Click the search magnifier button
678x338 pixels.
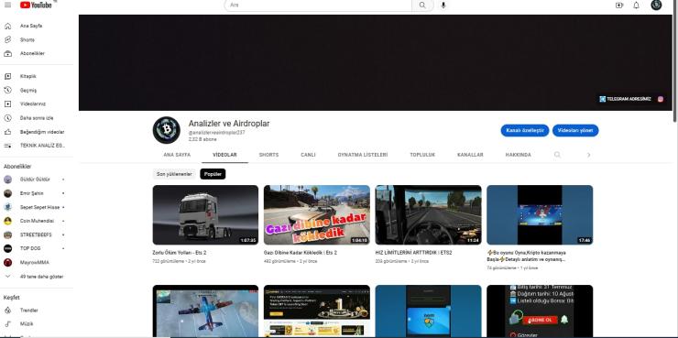[422, 5]
